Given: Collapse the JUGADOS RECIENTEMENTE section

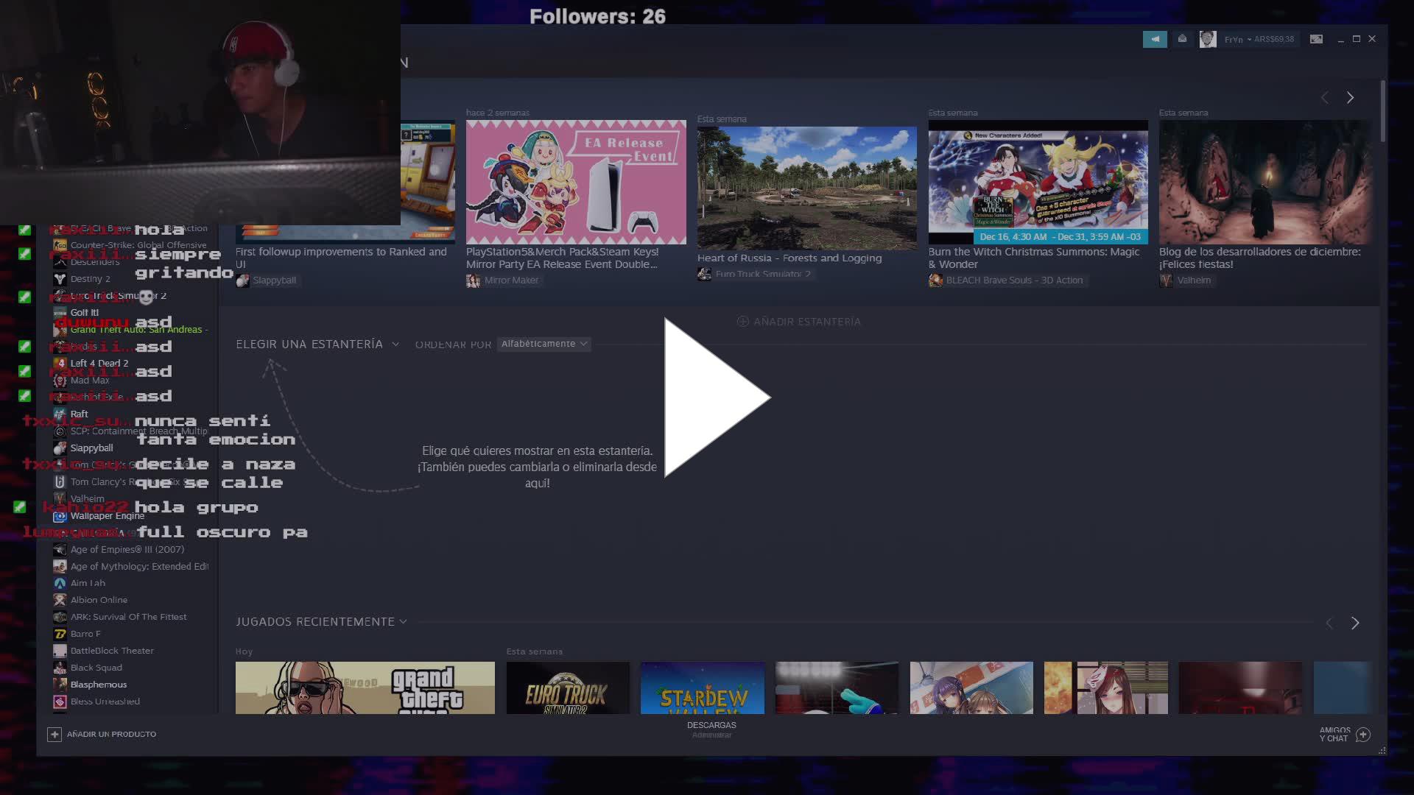Looking at the screenshot, I should (403, 621).
